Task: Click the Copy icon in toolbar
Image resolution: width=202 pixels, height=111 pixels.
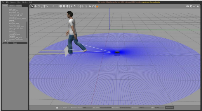Action: 82,6
